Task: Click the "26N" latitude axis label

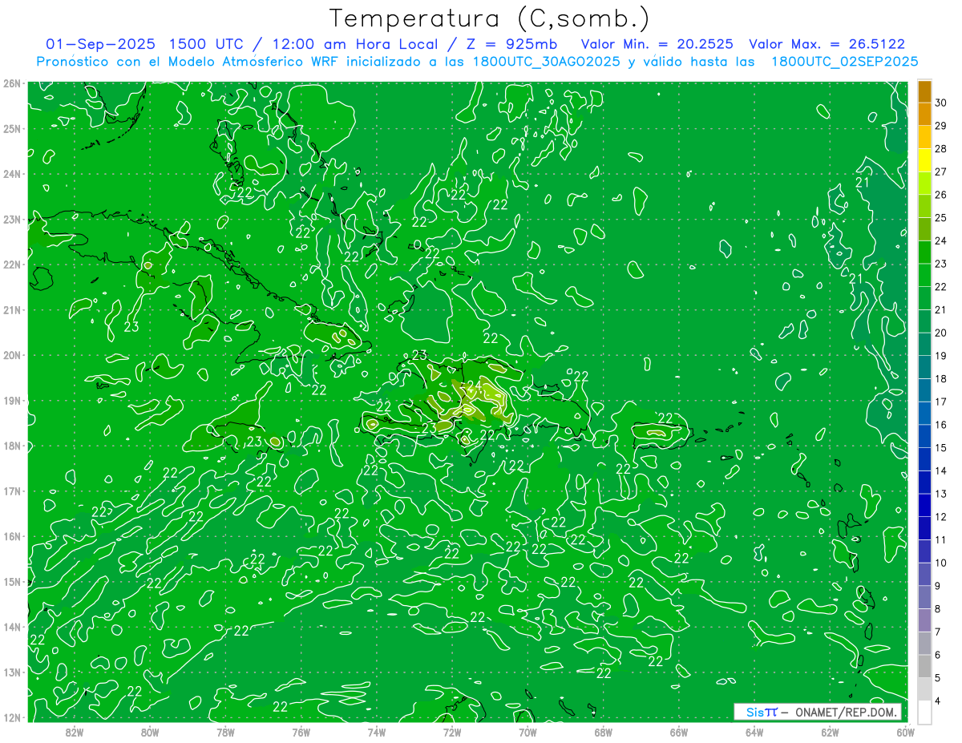Action: (x=11, y=83)
